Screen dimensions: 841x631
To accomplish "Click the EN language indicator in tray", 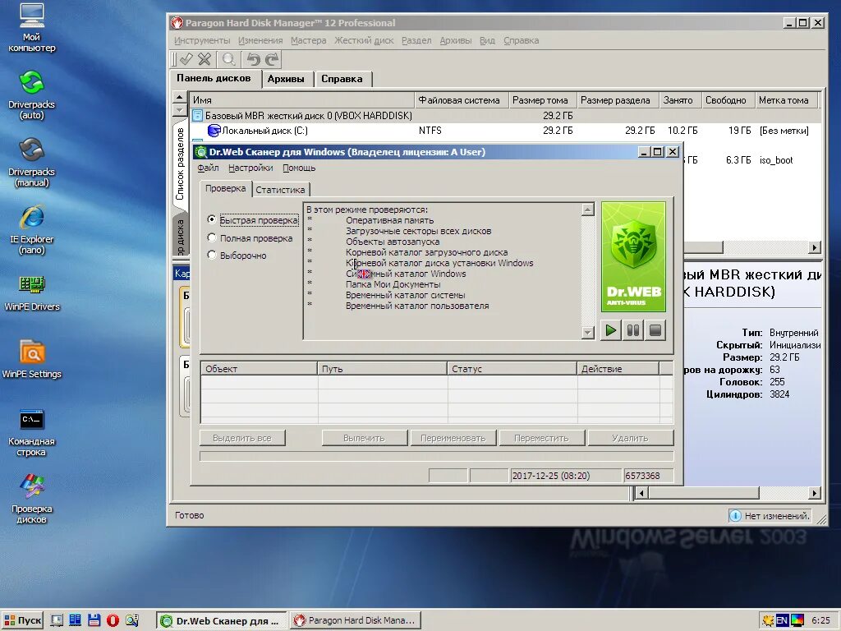I will pos(782,621).
